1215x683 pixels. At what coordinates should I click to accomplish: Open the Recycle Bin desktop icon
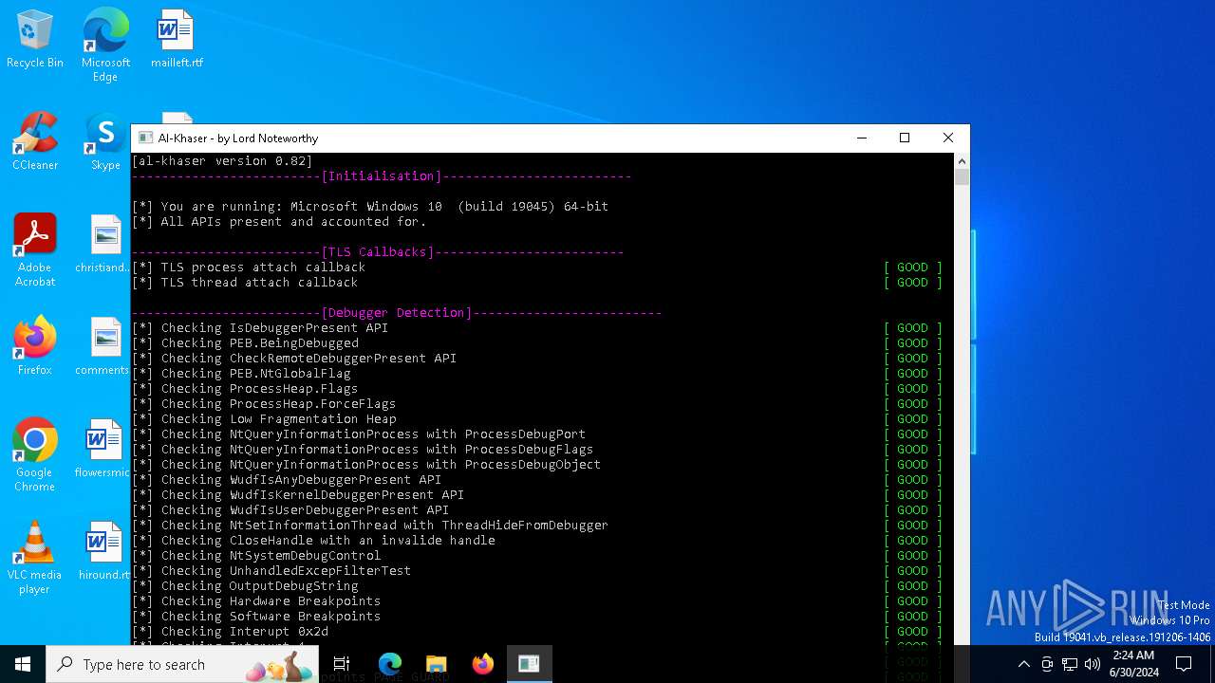[35, 40]
